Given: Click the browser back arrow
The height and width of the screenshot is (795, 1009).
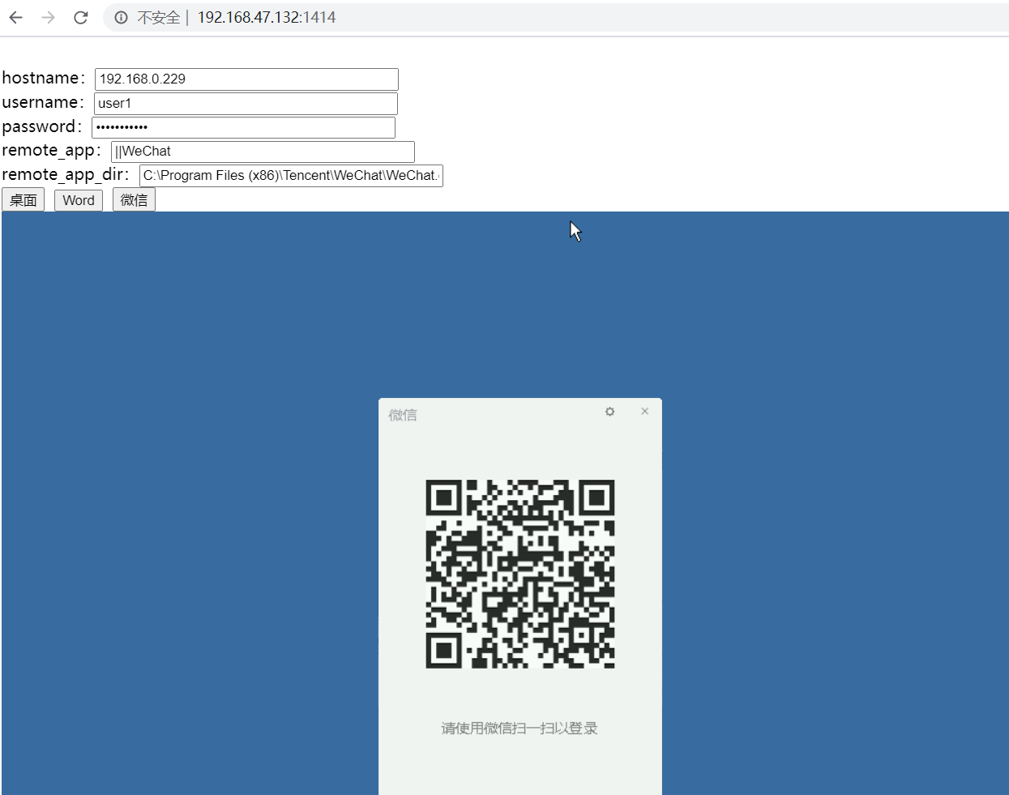Looking at the screenshot, I should pos(15,17).
